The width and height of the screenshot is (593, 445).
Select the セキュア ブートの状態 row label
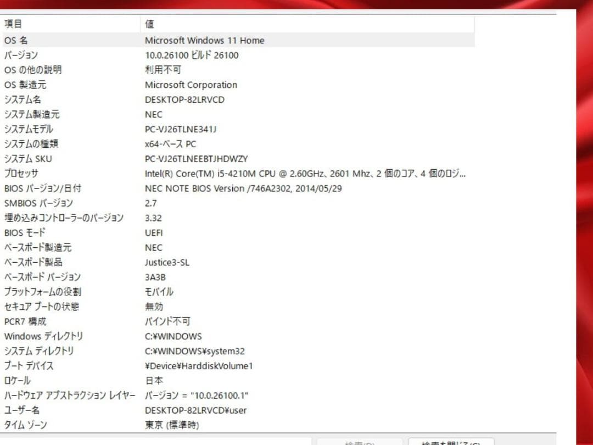[42, 307]
